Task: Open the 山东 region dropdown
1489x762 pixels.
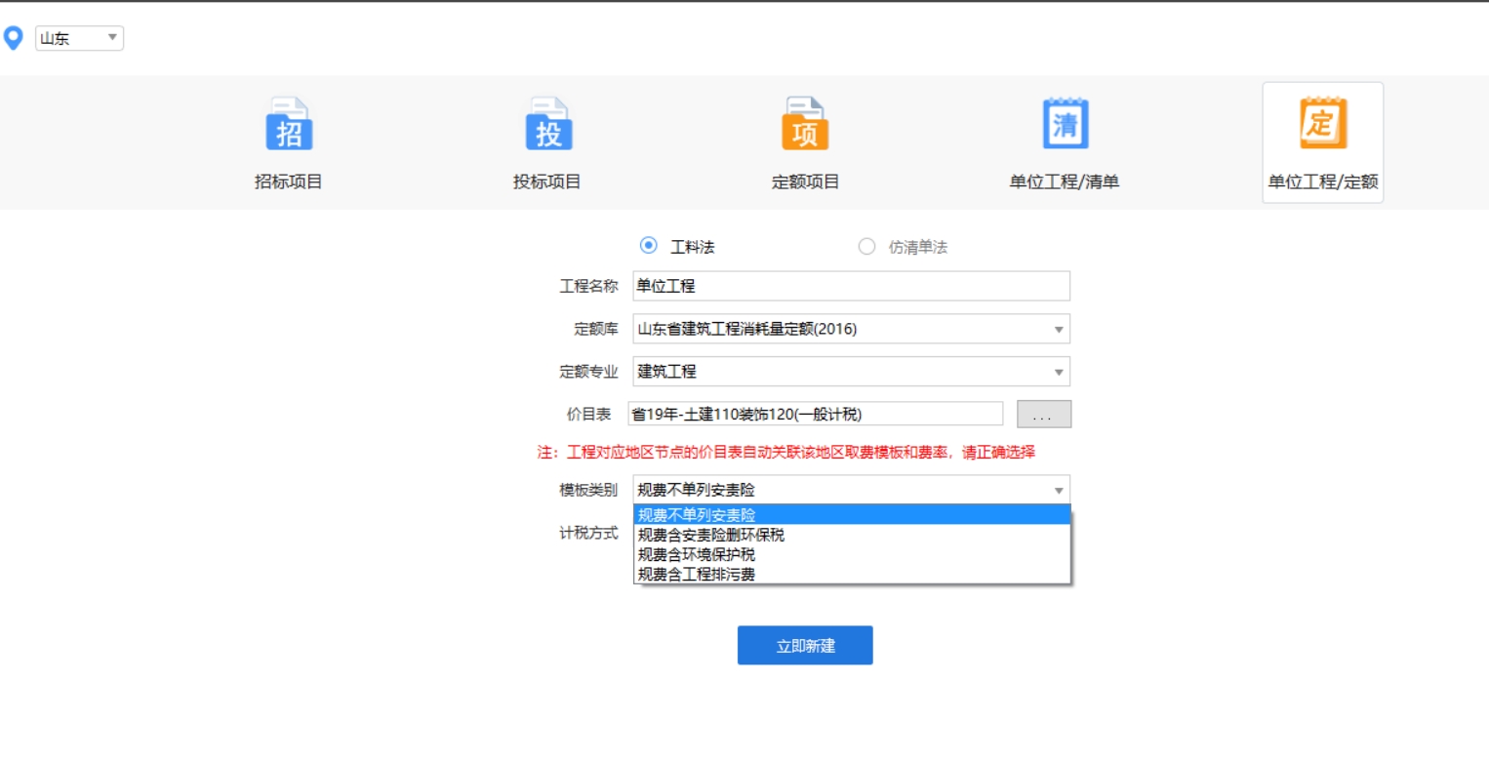Action: coord(79,38)
